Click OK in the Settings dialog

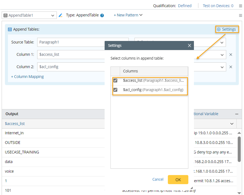tap(178, 180)
